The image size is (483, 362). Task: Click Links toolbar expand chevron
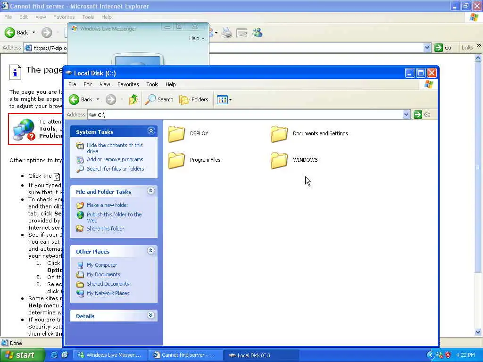[479, 46]
